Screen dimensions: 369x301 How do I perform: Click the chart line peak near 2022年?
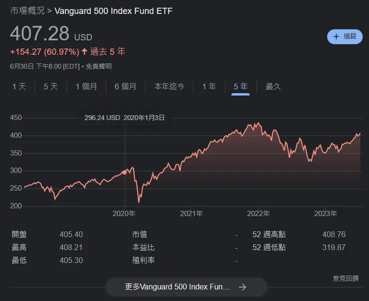258,123
